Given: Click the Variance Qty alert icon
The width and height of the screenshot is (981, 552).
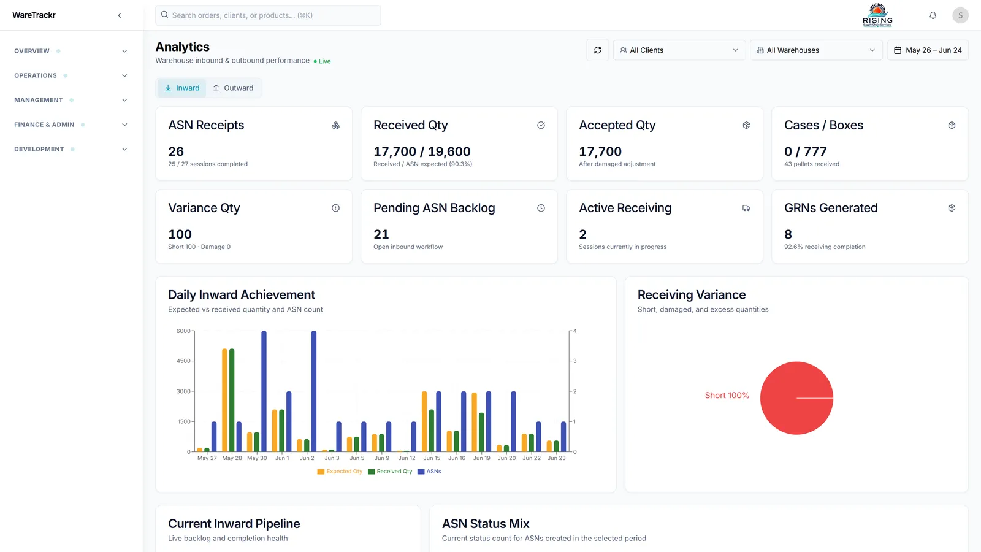Looking at the screenshot, I should pyautogui.click(x=335, y=208).
